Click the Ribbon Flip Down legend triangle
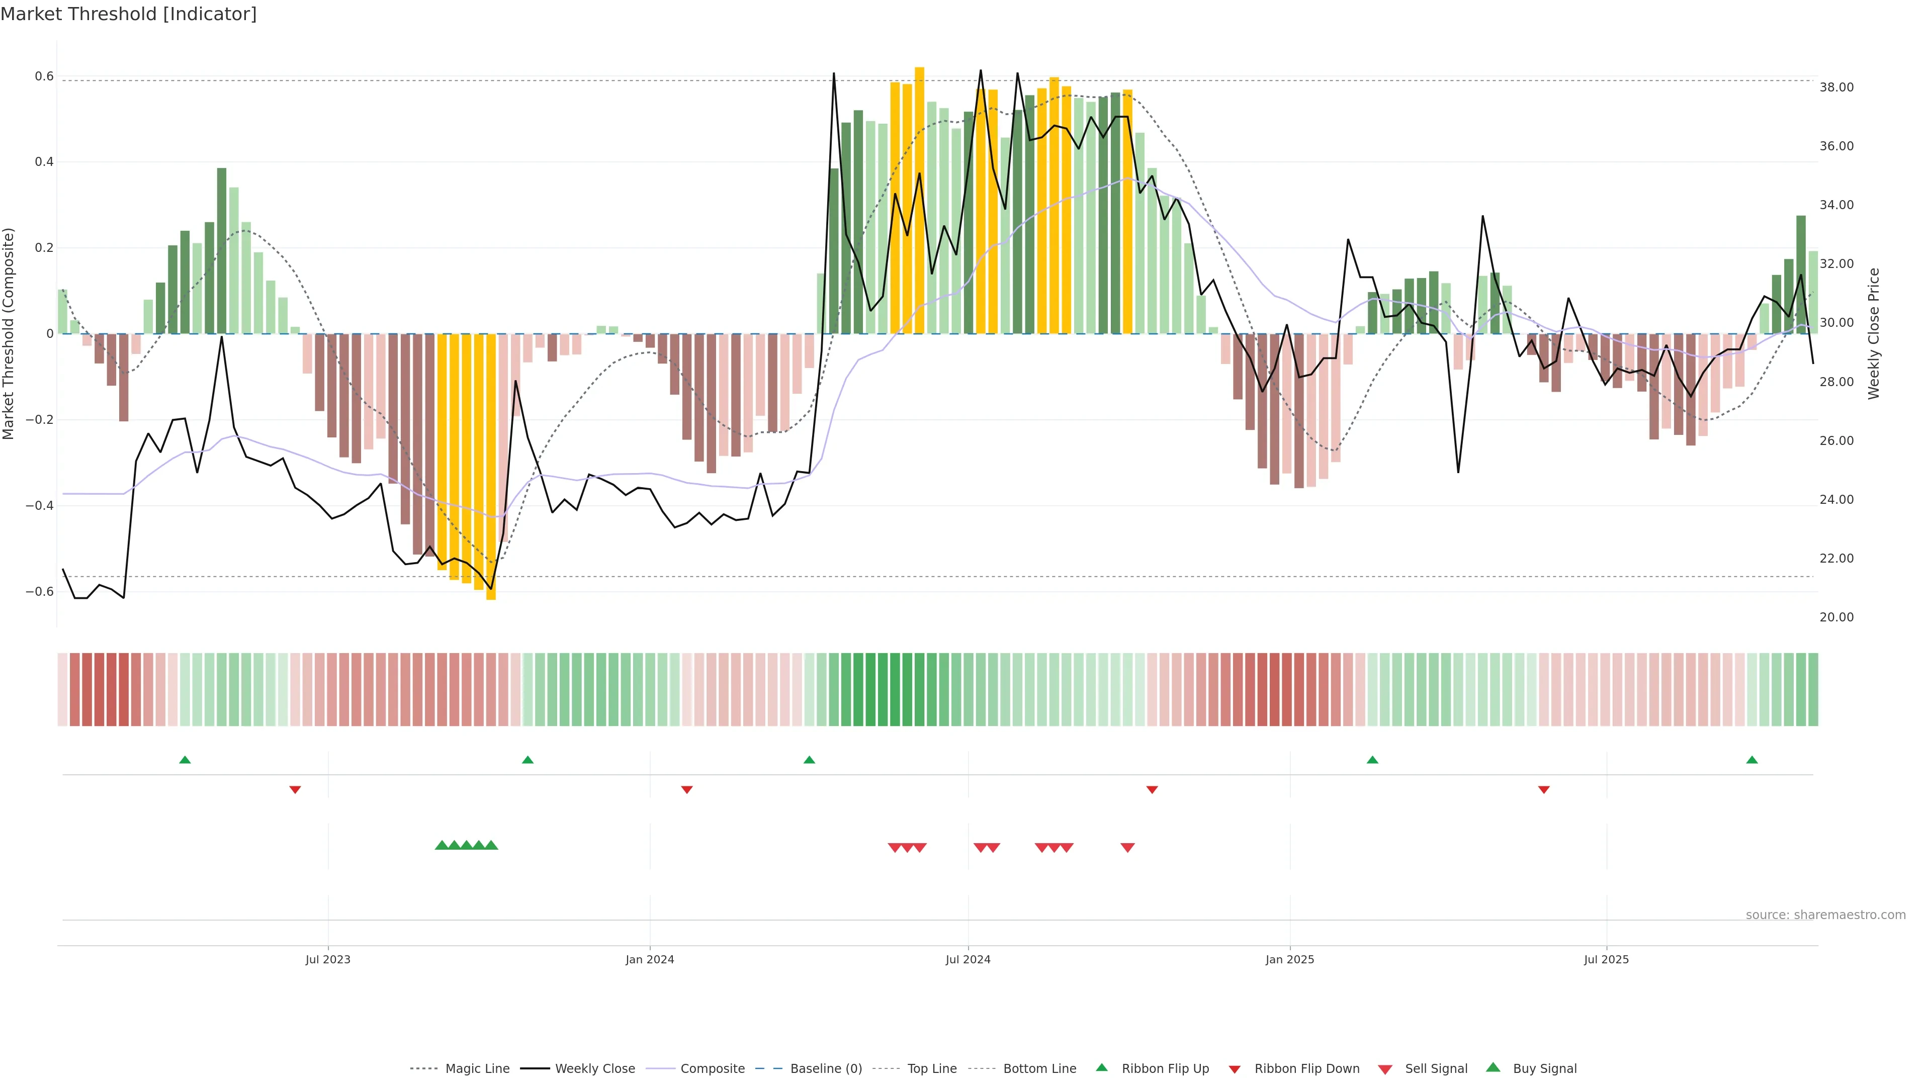Viewport: 1931px width, 1086px height. point(1235,1069)
